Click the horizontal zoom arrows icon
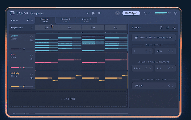 click(14, 114)
